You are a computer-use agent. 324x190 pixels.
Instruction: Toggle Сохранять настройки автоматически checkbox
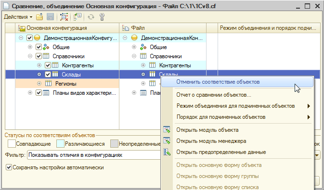[x=9, y=167]
